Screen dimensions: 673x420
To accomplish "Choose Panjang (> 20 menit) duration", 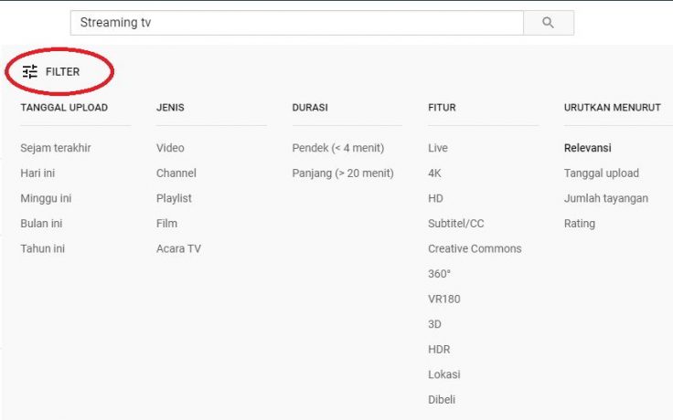I will (x=343, y=173).
